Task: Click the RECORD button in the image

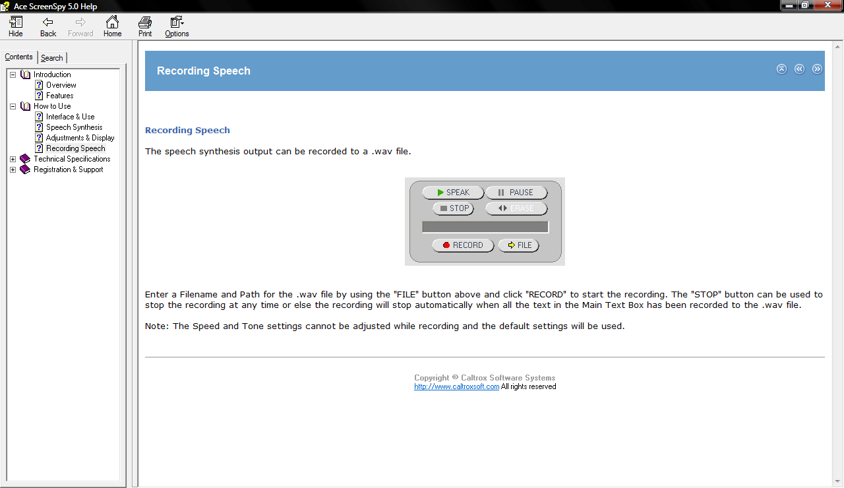Action: pyautogui.click(x=463, y=245)
